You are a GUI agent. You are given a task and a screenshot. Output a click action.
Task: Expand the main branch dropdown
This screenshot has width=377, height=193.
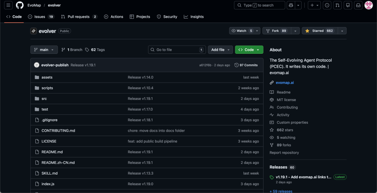pyautogui.click(x=44, y=50)
